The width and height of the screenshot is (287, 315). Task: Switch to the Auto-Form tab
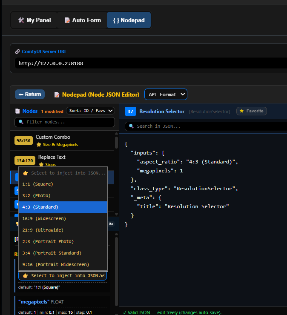(83, 20)
